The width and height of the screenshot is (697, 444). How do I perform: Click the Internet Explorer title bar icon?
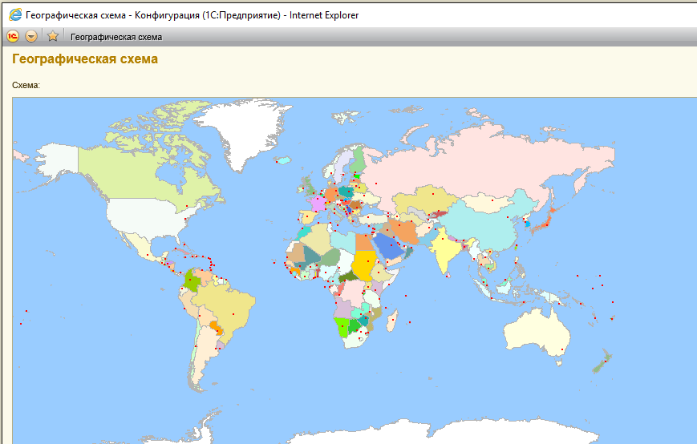[14, 15]
